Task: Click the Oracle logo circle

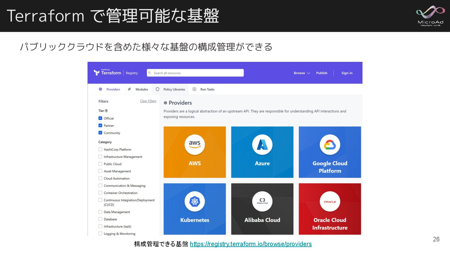Action: click(x=330, y=201)
